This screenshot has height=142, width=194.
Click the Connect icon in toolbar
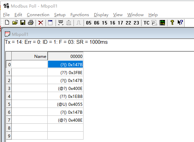pyautogui.click(x=61, y=23)
